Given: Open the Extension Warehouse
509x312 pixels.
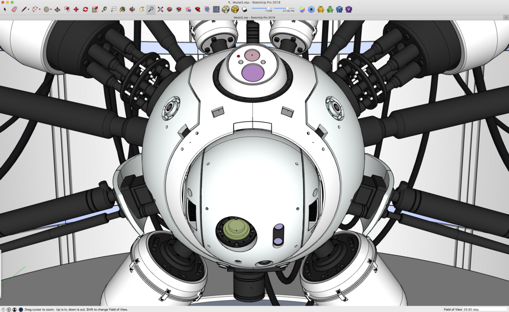Looking at the screenshot, I should coord(179,10).
